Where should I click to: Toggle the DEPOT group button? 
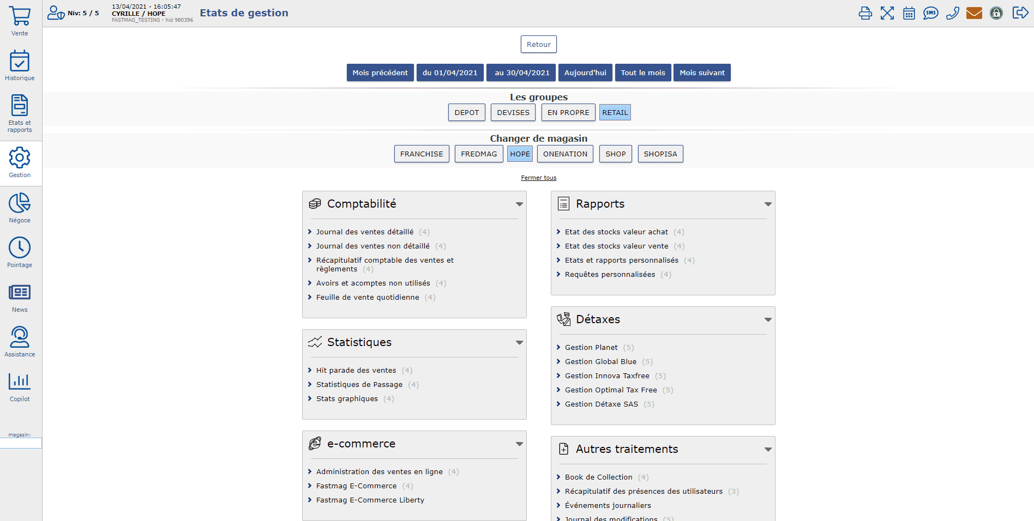point(466,112)
